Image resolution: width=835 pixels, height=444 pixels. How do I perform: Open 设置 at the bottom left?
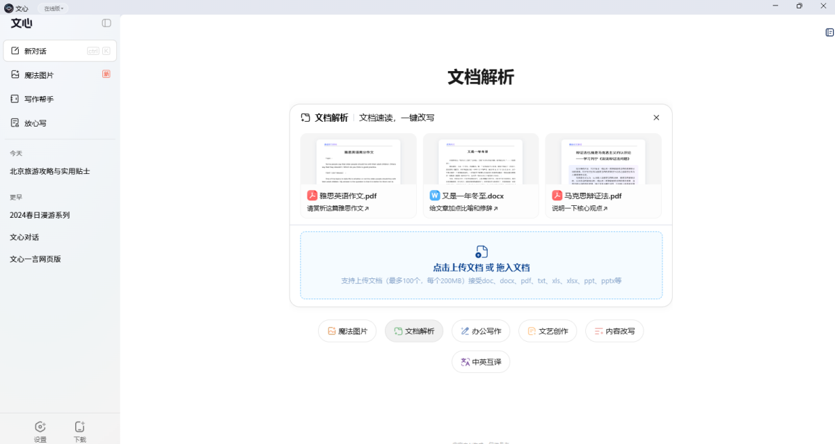click(40, 431)
